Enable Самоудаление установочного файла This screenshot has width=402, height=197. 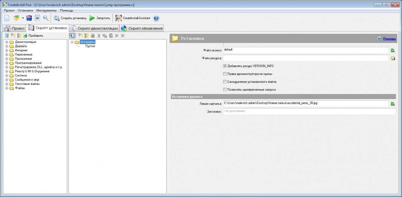tap(225, 82)
